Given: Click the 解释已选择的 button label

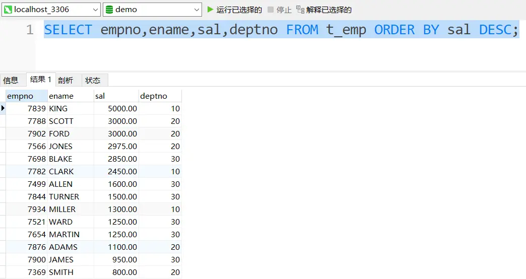Looking at the screenshot, I should (x=329, y=10).
